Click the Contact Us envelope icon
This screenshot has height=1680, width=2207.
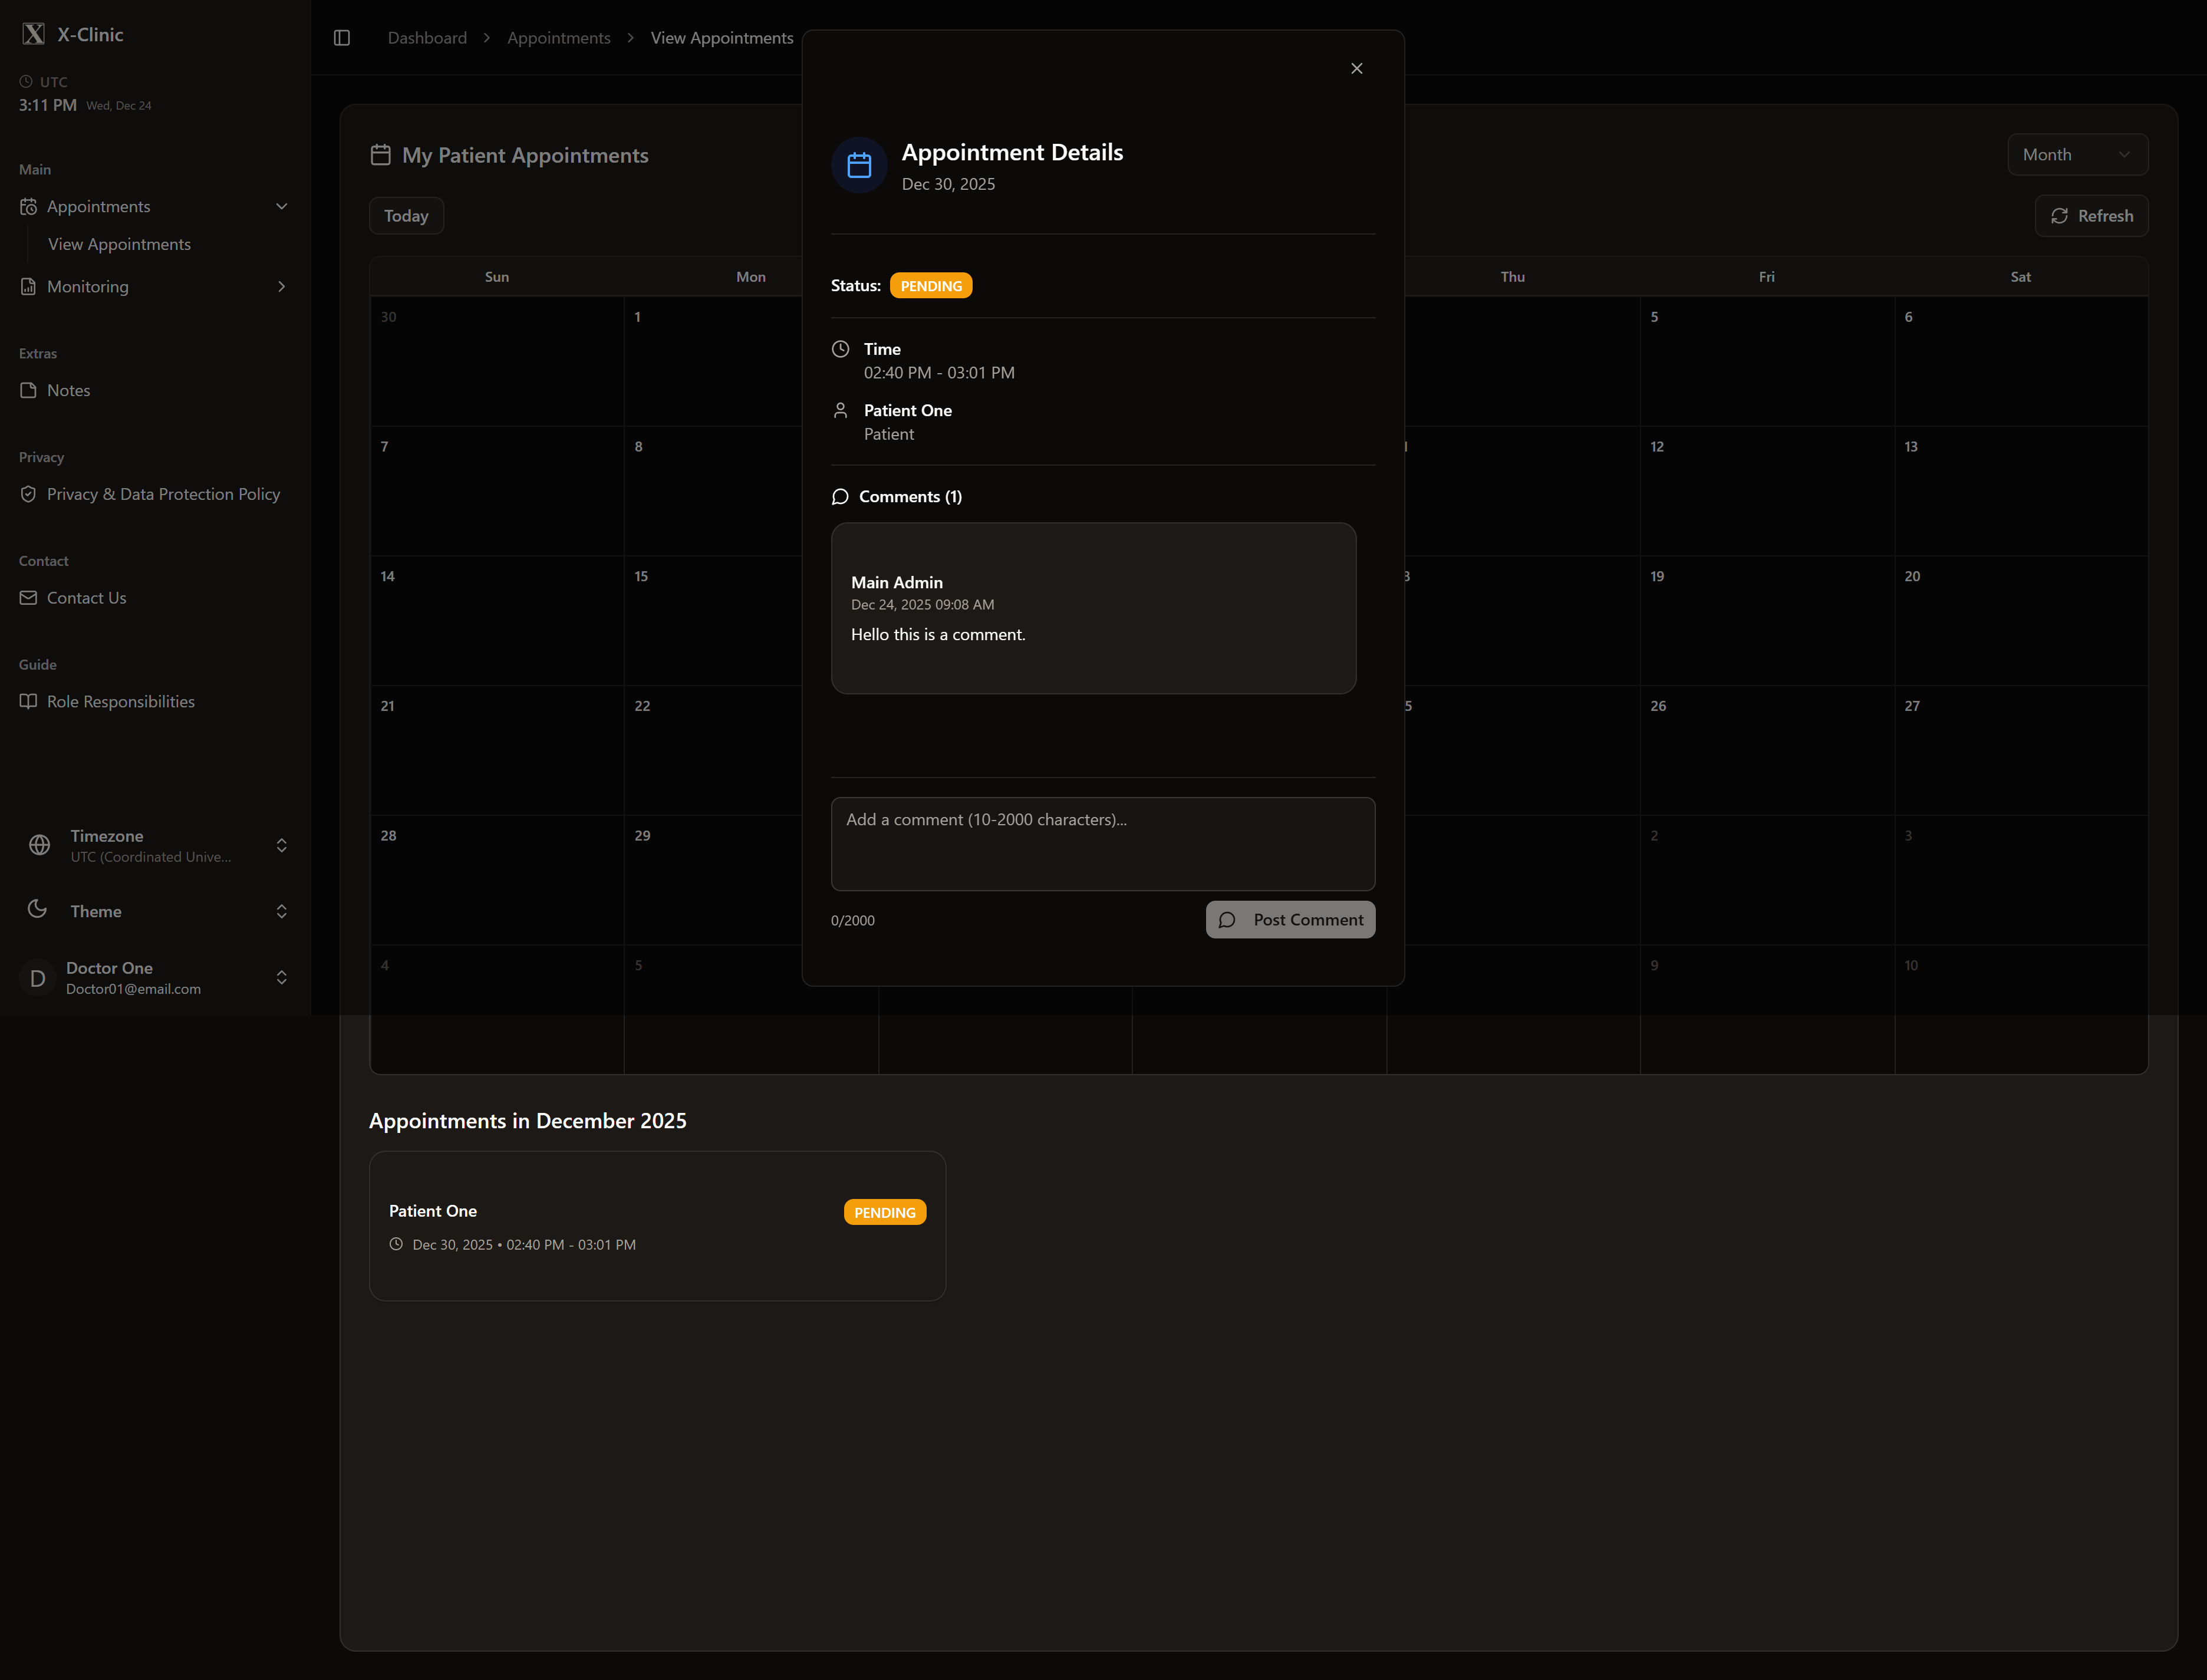pos(28,598)
